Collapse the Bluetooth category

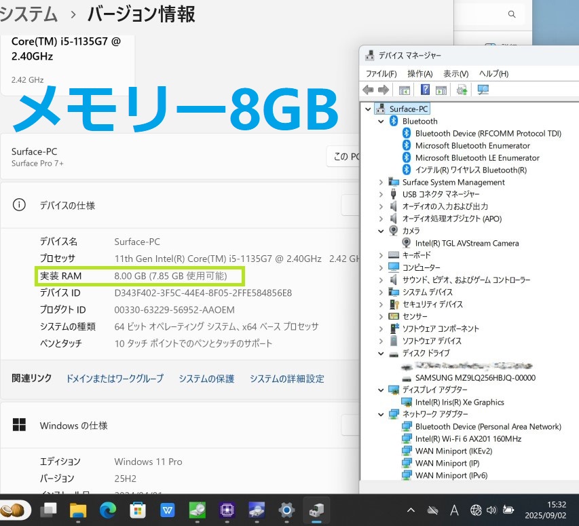[381, 121]
